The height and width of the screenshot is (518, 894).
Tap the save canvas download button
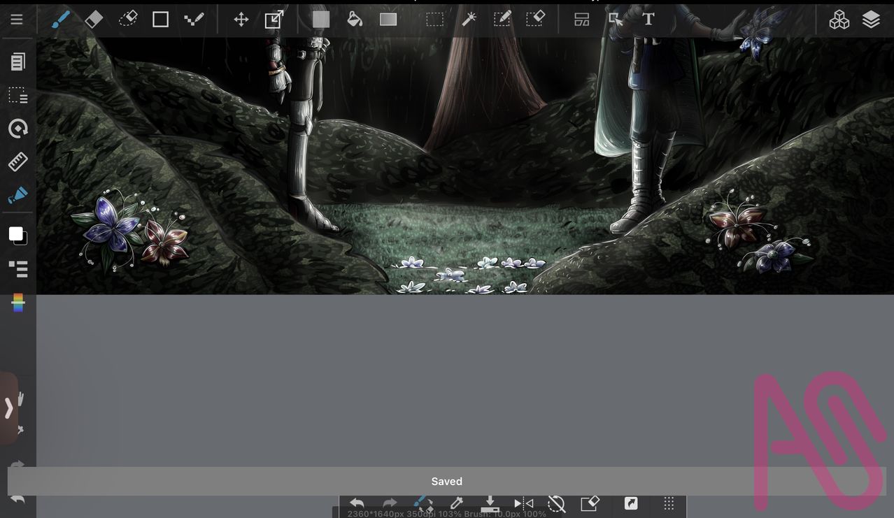(490, 503)
